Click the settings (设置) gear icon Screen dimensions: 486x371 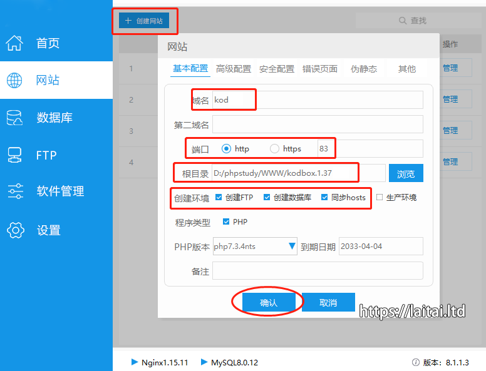(x=14, y=230)
